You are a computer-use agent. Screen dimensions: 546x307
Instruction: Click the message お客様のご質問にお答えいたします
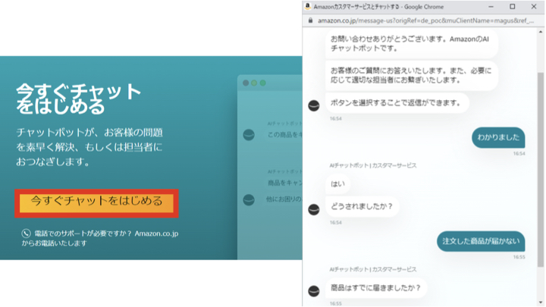pos(412,76)
